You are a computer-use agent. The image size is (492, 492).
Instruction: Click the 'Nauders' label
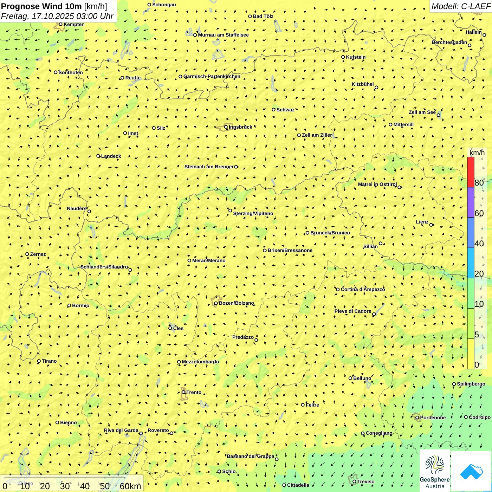click(x=77, y=208)
